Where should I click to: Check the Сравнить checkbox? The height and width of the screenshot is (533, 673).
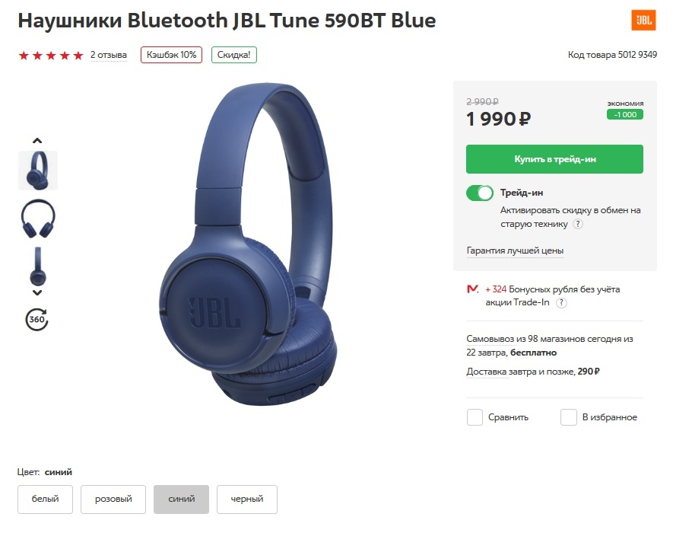tap(475, 417)
